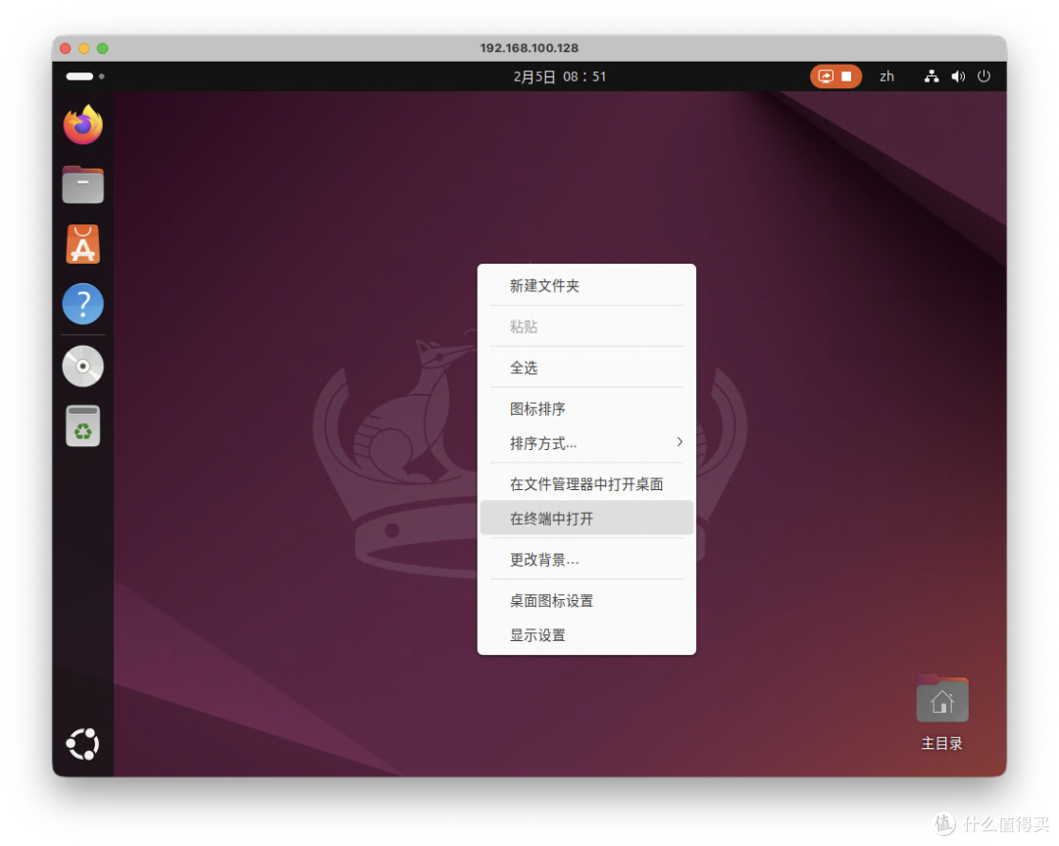This screenshot has height=846, width=1059.
Task: Open the 主目录 home folder icon
Action: [x=941, y=714]
